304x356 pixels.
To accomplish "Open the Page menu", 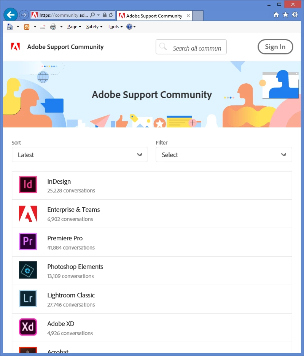I will click(74, 27).
